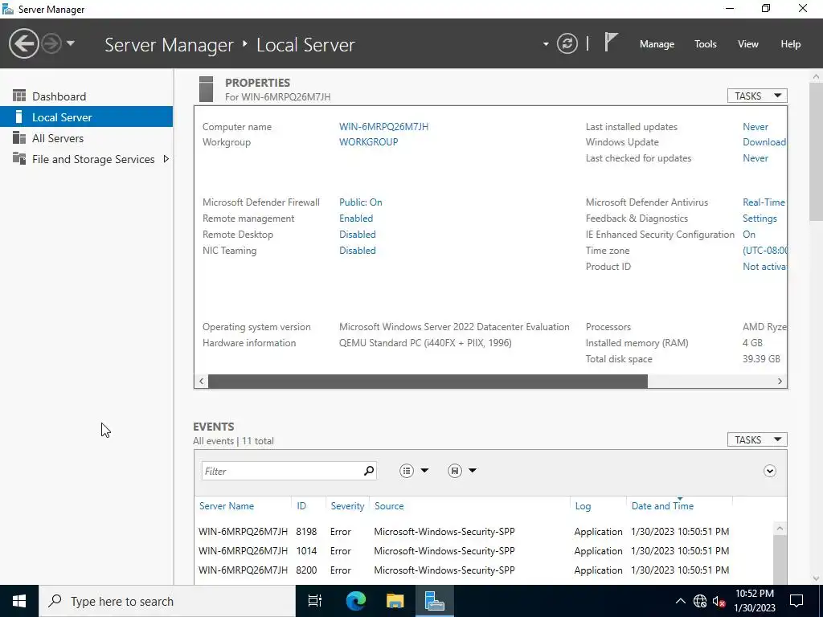
Task: Open the navigation history dropdown arrow
Action: click(x=71, y=43)
